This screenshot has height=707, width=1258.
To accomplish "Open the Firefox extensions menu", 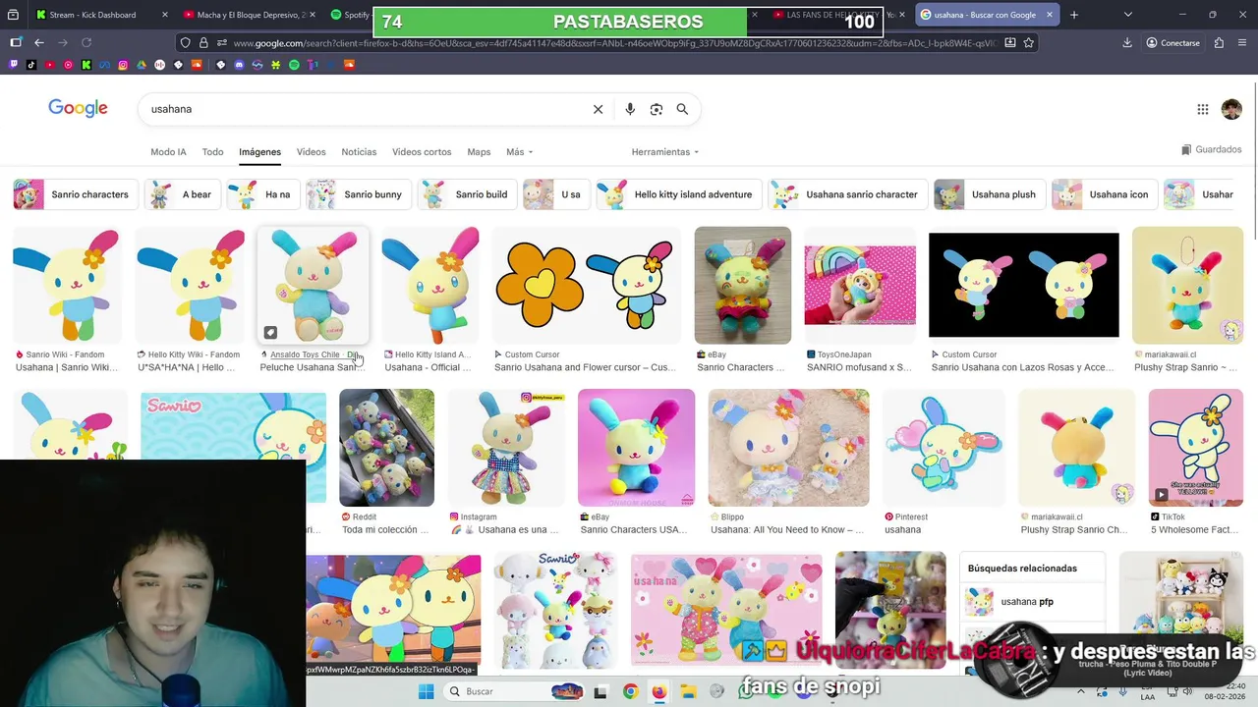I will (x=1219, y=43).
